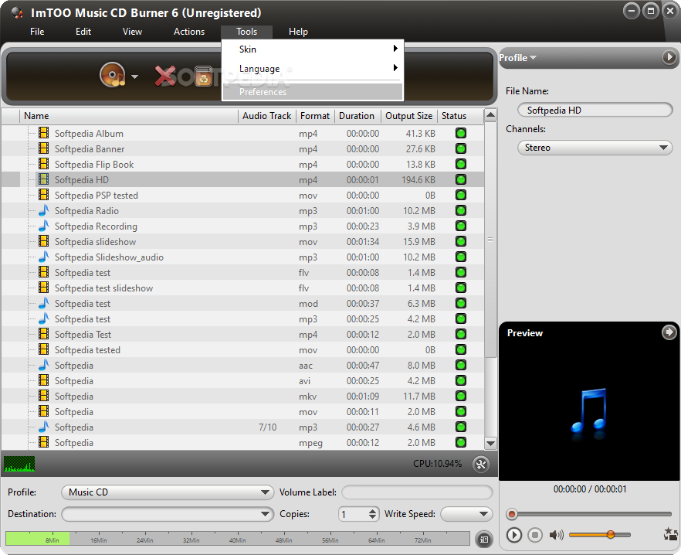The image size is (681, 555).
Task: Click the File Name field showing Softpedia HD
Action: click(595, 110)
